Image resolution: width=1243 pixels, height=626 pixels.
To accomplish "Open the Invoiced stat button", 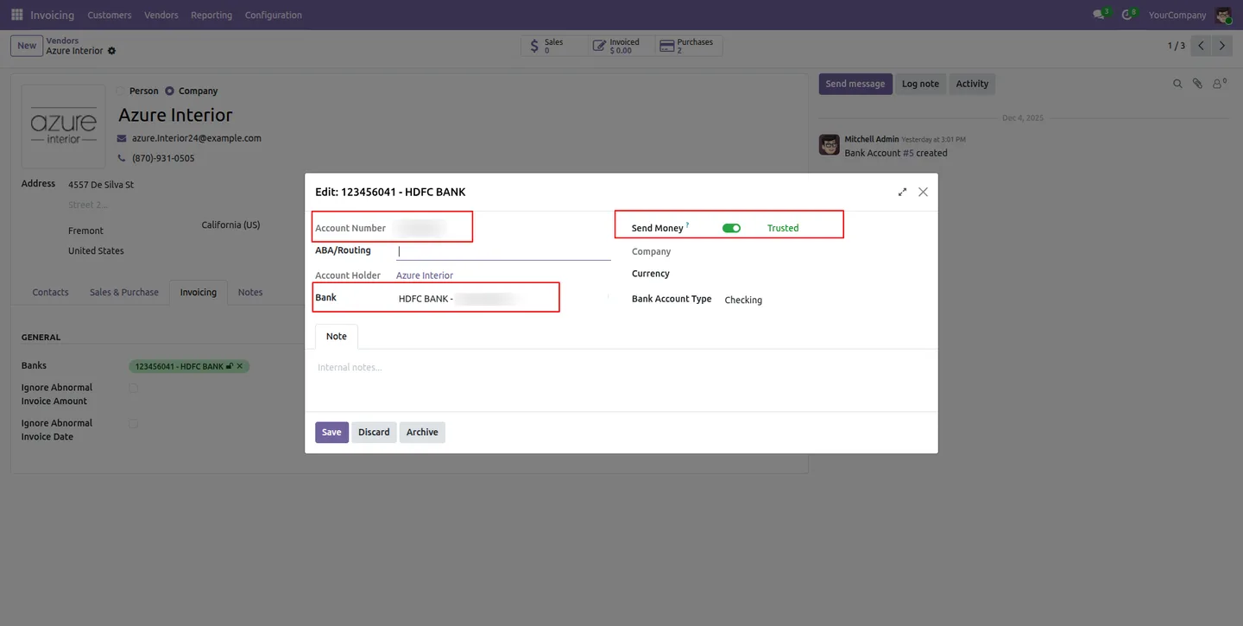I will click(621, 46).
